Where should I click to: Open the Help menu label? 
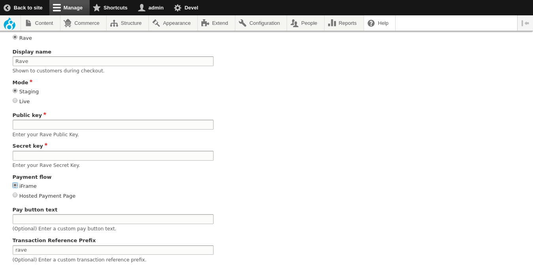(x=383, y=23)
